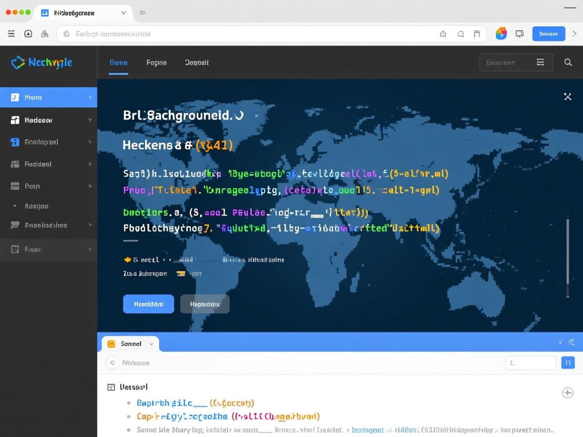
Task: Click the magnifier search icon in dark header
Action: tap(568, 62)
